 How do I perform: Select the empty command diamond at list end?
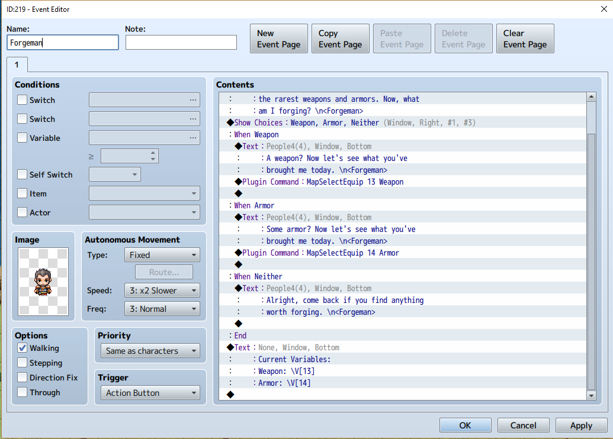pos(230,395)
